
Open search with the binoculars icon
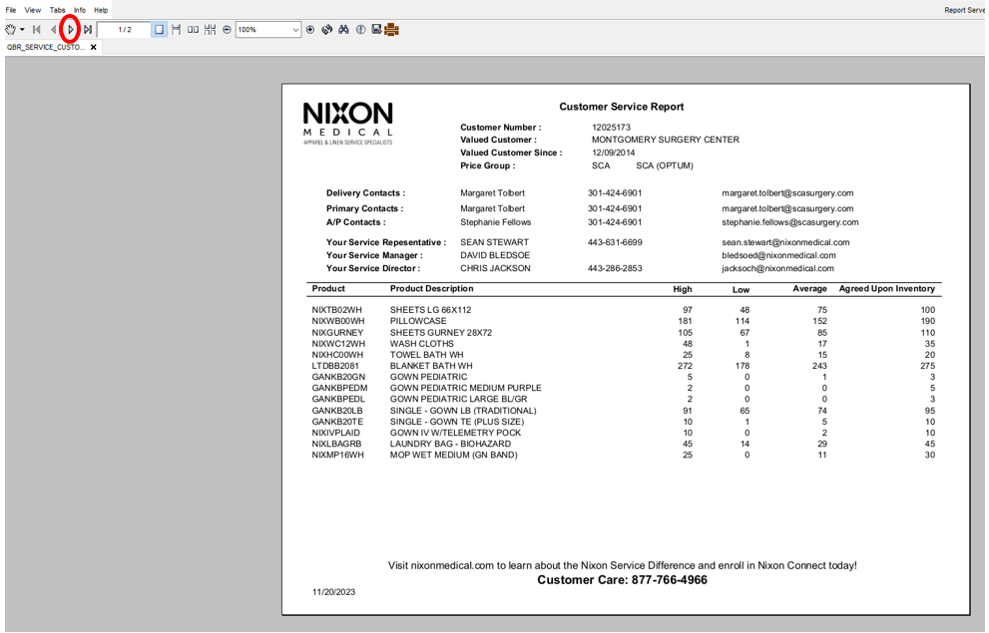[343, 30]
